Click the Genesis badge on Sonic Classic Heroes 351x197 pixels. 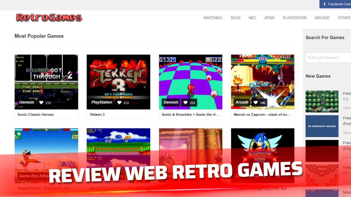pyautogui.click(x=27, y=102)
